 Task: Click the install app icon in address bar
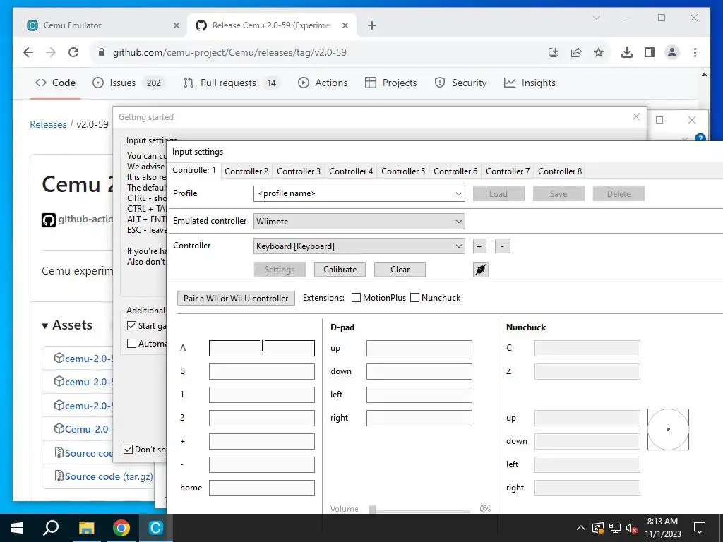point(554,52)
